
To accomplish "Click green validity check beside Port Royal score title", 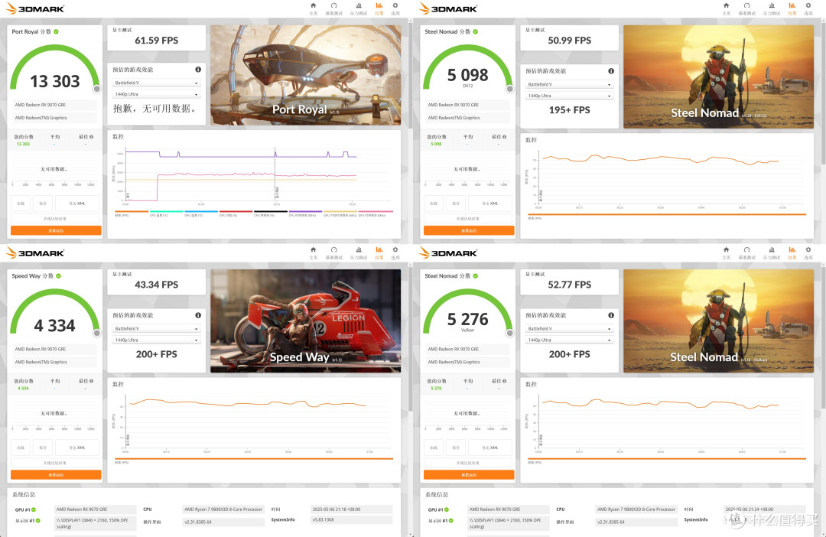I will click(57, 31).
